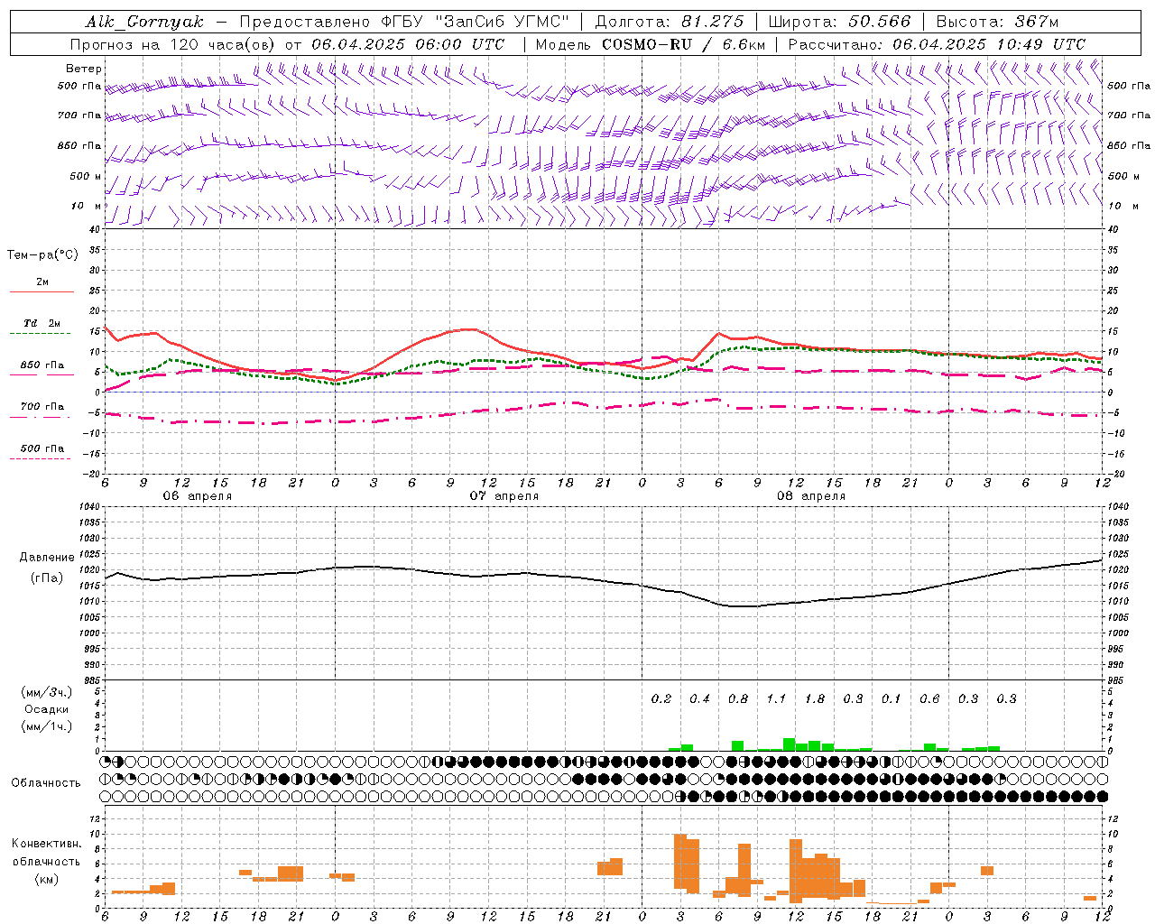Click the precipitation total 1.8
The height and width of the screenshot is (924, 1155).
click(815, 699)
